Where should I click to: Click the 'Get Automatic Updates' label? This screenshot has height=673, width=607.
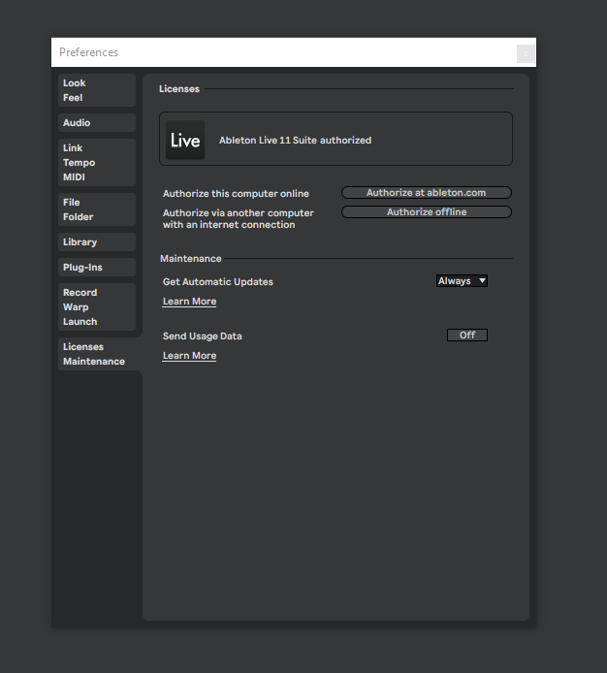pos(217,282)
